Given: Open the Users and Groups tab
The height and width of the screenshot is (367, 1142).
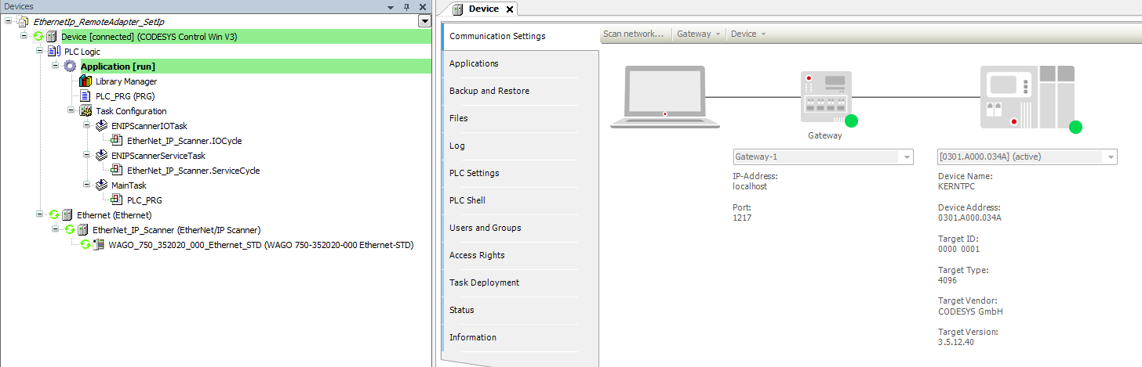Looking at the screenshot, I should coord(485,228).
